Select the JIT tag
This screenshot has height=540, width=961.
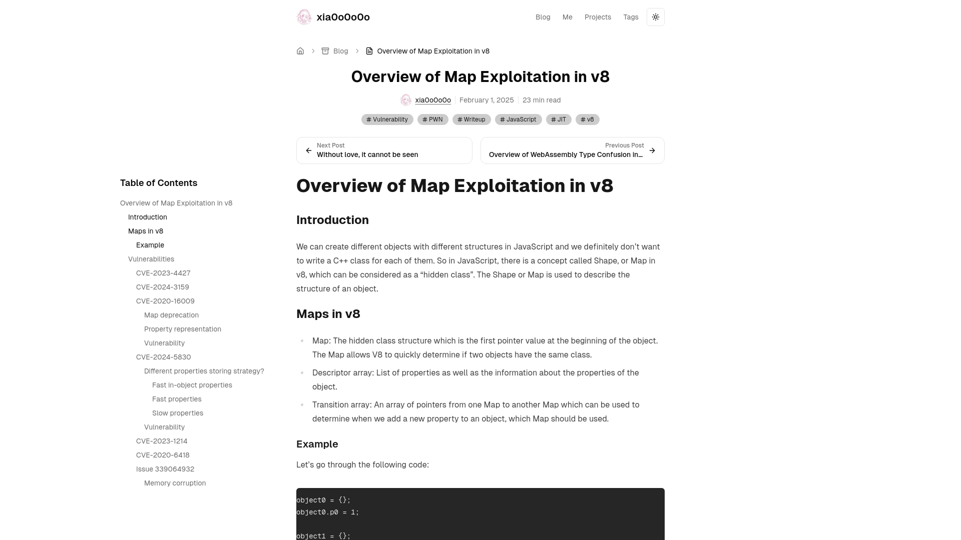559,119
